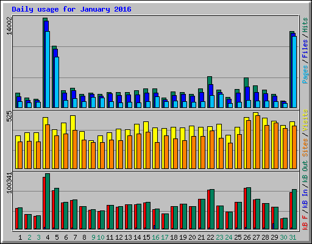Select day 21 on the x-axis
Image resolution: width=312 pixels, height=244 pixels.
click(201, 237)
